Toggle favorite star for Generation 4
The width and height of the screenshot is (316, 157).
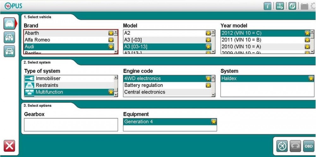pyautogui.click(x=214, y=122)
